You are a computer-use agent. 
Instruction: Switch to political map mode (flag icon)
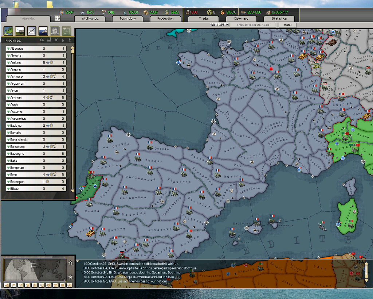point(13,285)
